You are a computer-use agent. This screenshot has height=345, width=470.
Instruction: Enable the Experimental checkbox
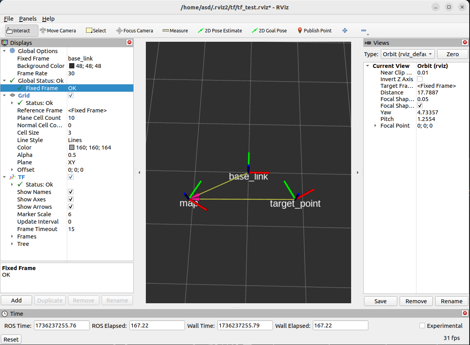tap(422, 325)
